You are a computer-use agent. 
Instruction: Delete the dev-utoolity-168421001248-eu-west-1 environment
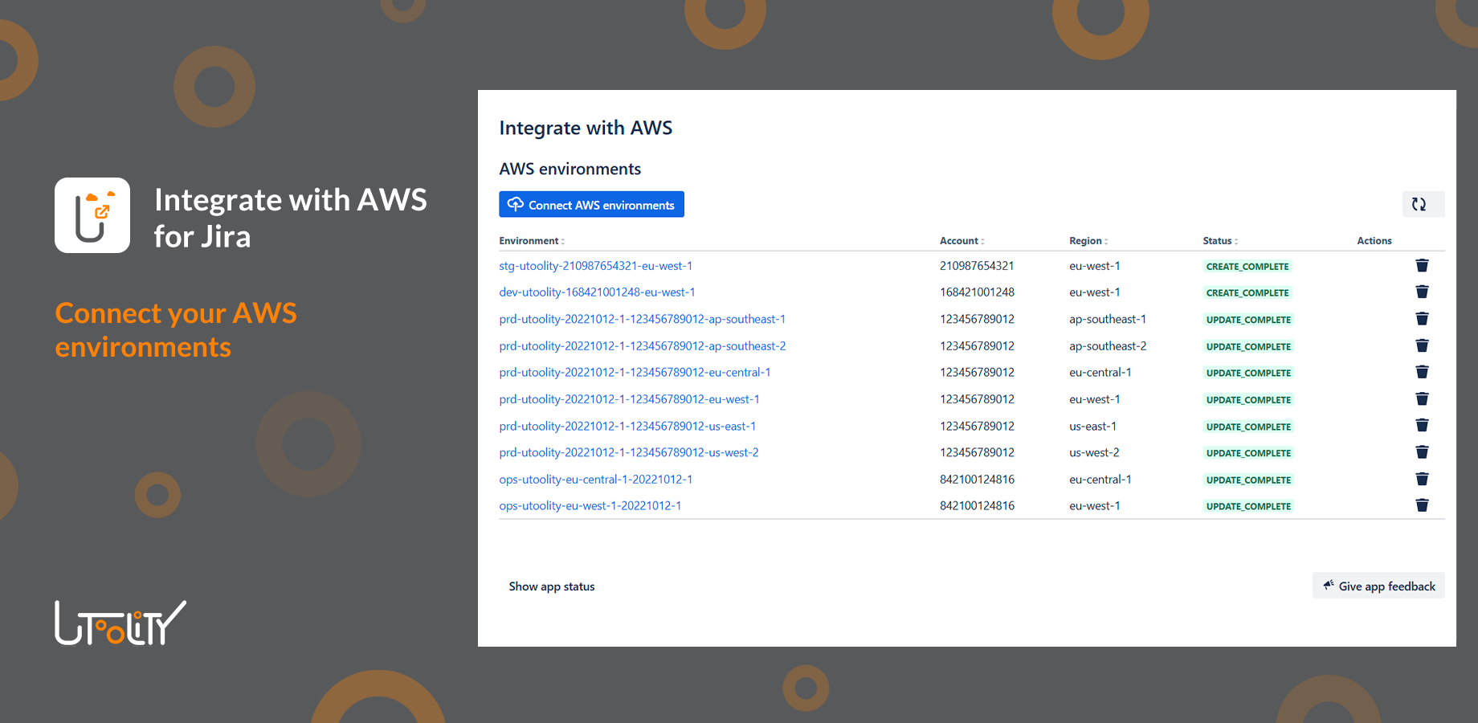point(1422,292)
